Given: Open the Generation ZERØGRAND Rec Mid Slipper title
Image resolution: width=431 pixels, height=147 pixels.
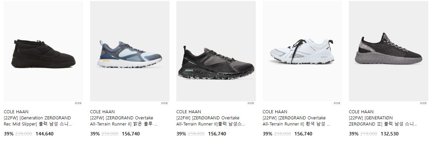Looking at the screenshot, I should click(38, 121).
